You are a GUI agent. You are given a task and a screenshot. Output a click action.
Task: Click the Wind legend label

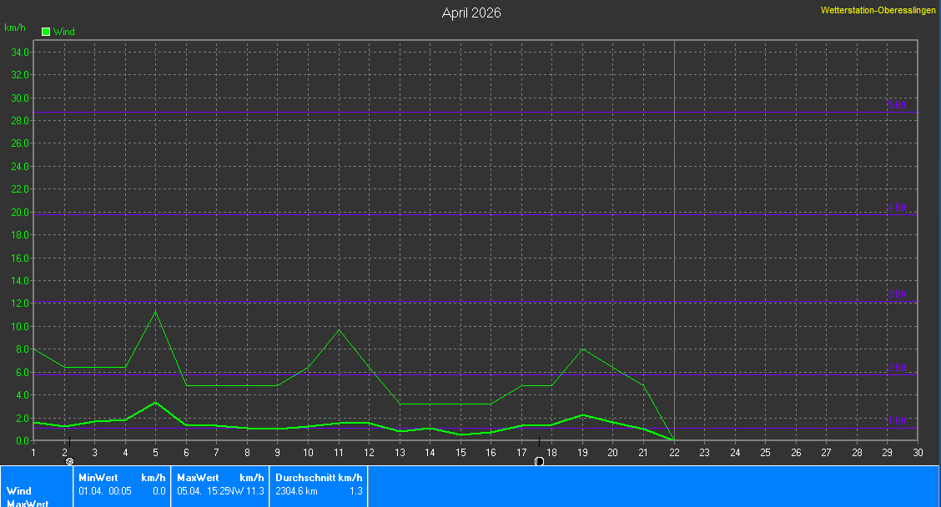[64, 32]
